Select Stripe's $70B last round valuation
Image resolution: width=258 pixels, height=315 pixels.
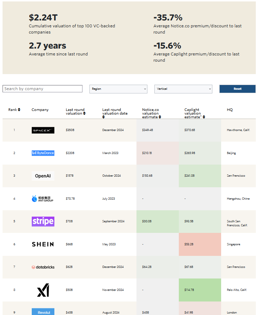(69, 221)
